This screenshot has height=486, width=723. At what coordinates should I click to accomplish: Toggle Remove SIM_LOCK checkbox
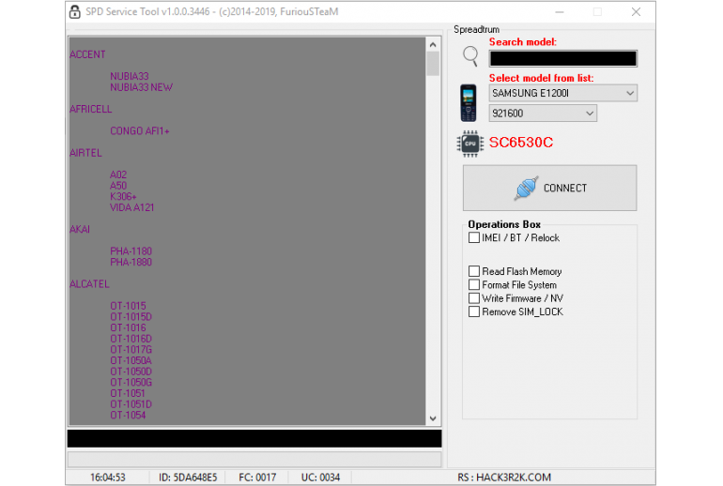coord(473,311)
